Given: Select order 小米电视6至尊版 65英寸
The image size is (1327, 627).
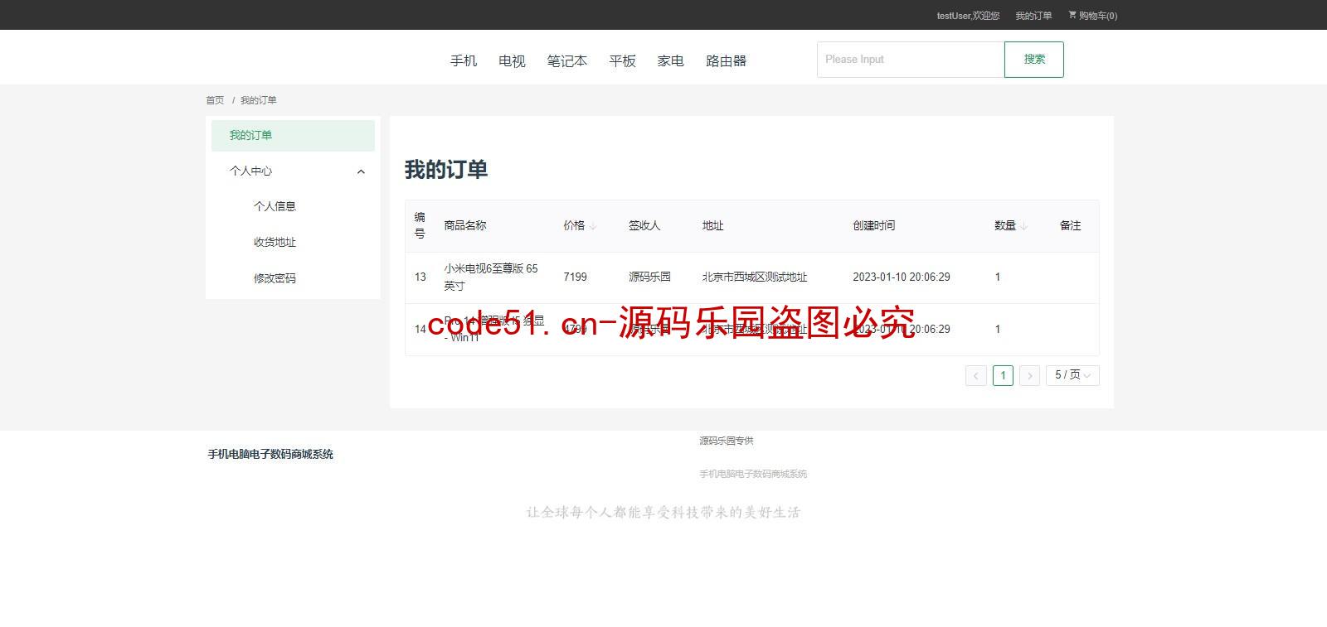Looking at the screenshot, I should click(491, 277).
